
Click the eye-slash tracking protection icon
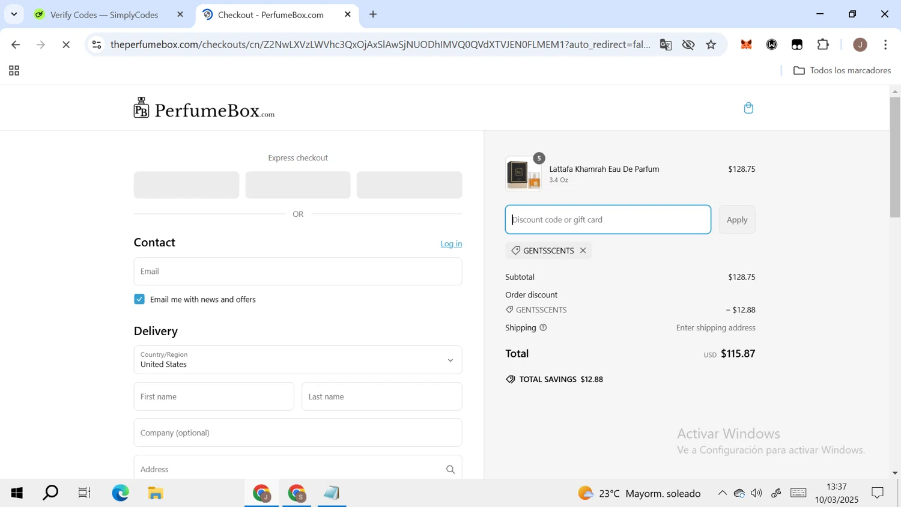pyautogui.click(x=688, y=44)
